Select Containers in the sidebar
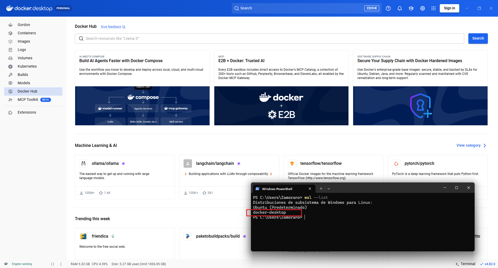This screenshot has width=498, height=268. (33, 33)
